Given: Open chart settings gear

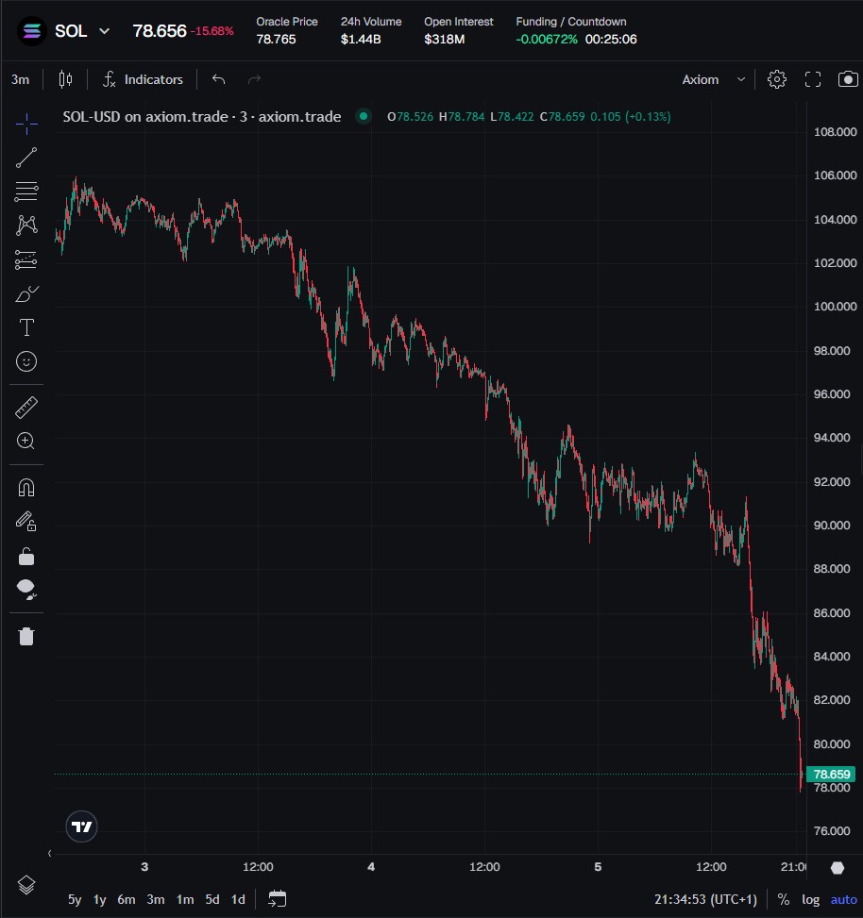Looking at the screenshot, I should click(777, 79).
